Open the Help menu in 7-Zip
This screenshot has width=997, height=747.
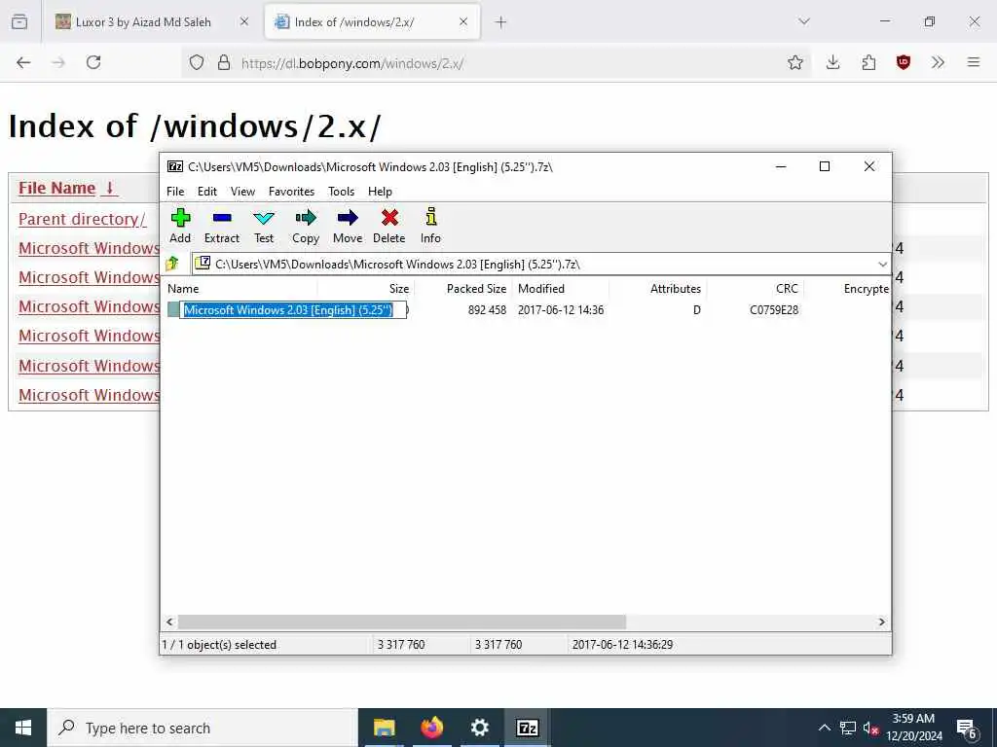pyautogui.click(x=380, y=192)
